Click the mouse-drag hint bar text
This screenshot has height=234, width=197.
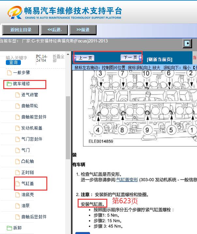[x=135, y=68]
